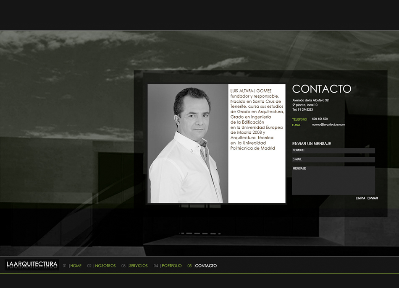Image resolution: width=399 pixels, height=288 pixels.
Task: Click the green TELEFONO label
Action: 299,119
